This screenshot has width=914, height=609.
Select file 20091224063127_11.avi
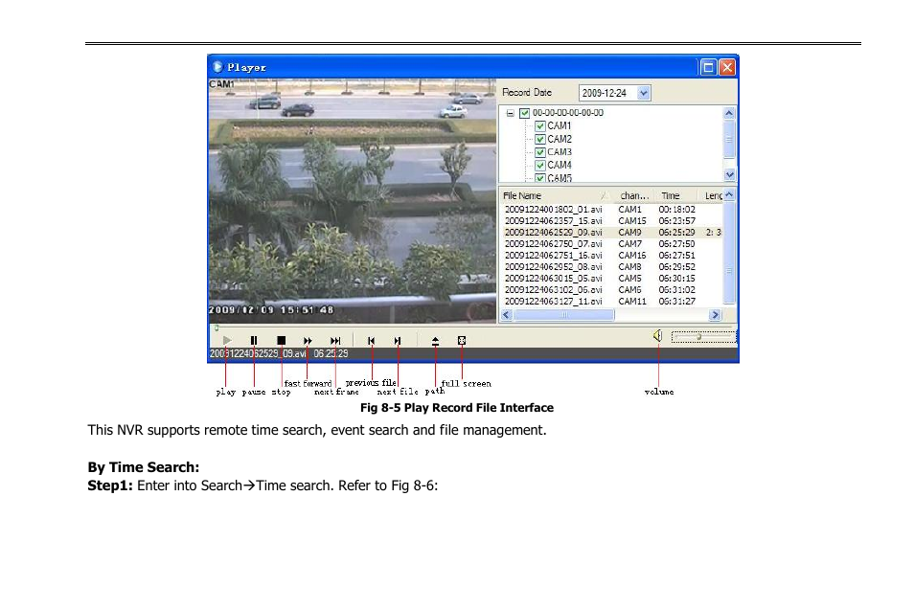(x=553, y=302)
